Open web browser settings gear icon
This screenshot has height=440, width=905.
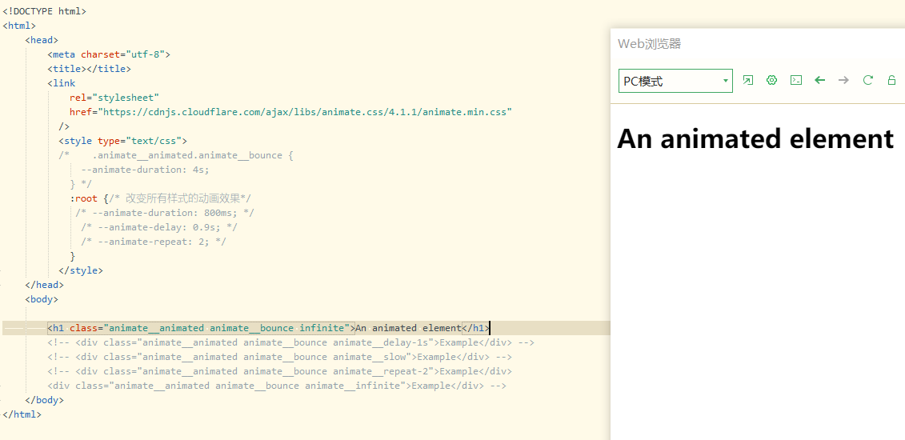tap(771, 80)
